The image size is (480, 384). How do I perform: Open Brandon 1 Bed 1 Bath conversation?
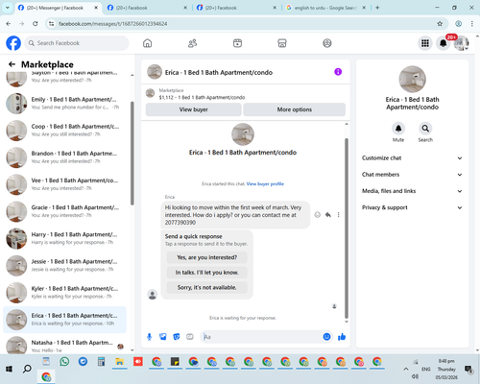pos(65,157)
